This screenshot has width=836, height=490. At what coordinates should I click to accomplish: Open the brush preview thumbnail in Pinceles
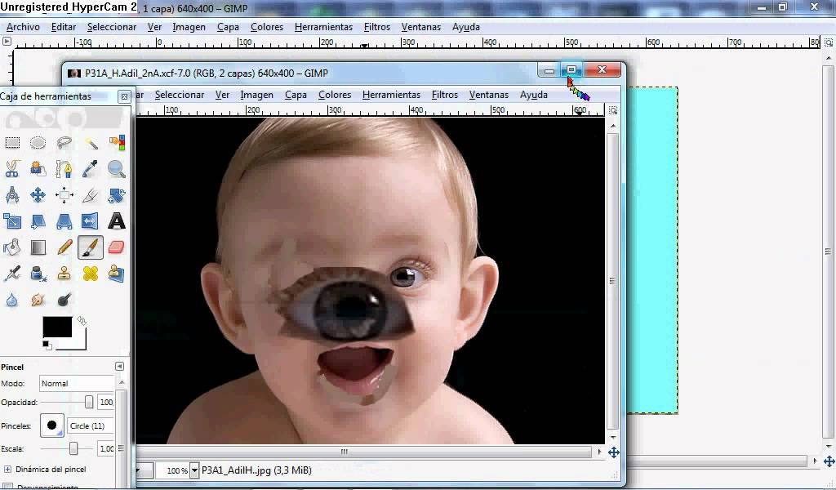[x=52, y=425]
